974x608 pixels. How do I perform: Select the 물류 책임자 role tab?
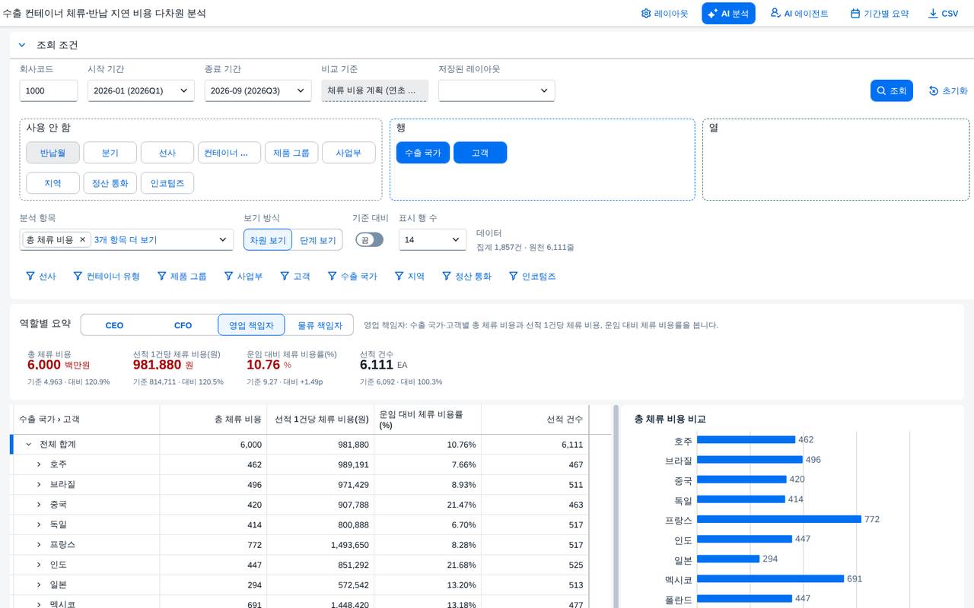pos(320,325)
